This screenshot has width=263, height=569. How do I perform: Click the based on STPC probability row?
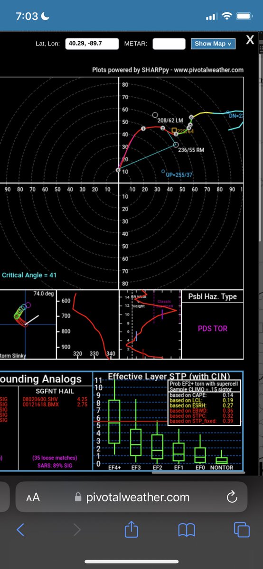[x=202, y=416]
